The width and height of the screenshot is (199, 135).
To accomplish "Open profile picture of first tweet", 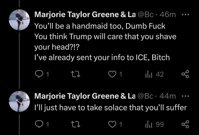I will (19, 20).
